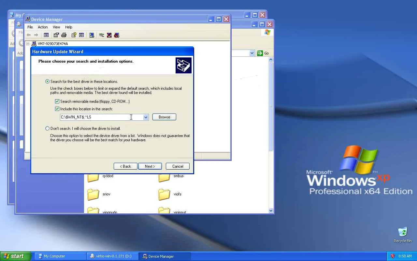Click the Back arrow in Device Manager toolbar
This screenshot has width=417, height=261.
29,35
